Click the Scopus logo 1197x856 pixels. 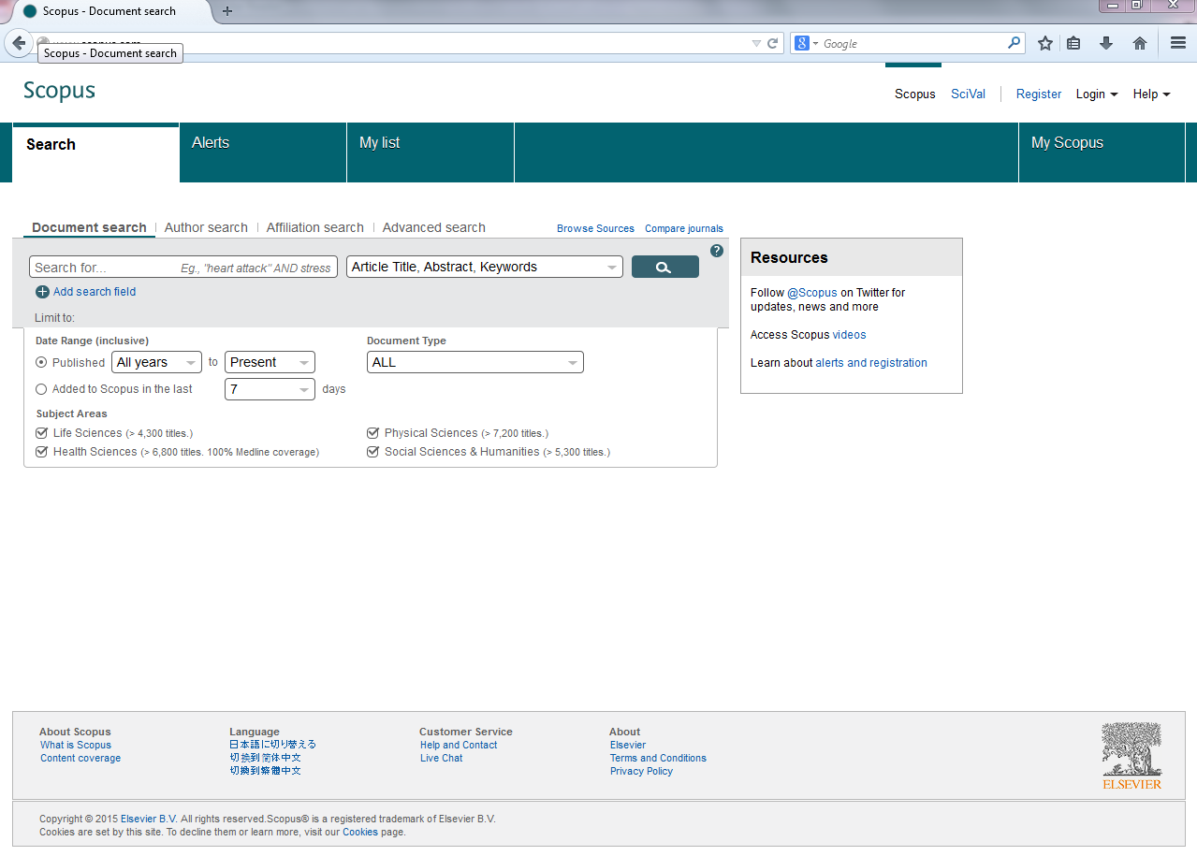point(59,91)
